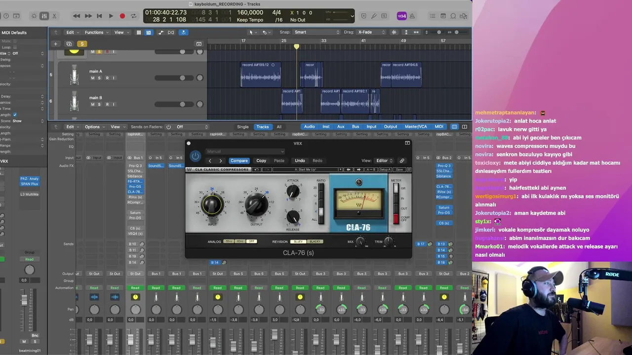This screenshot has height=355, width=632.
Task: Open the plugin View Editor dropdown
Action: click(385, 161)
